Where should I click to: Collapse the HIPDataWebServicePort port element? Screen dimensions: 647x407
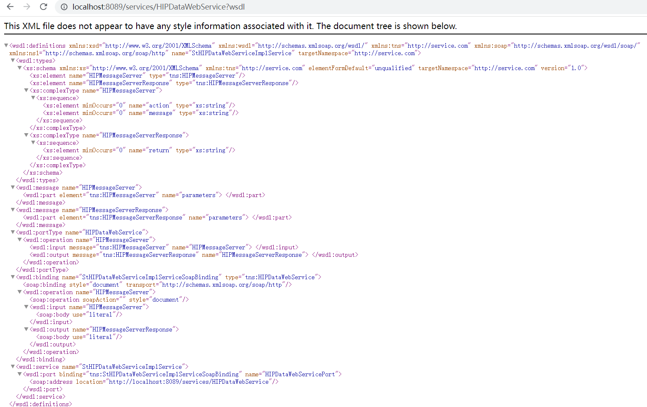point(19,374)
